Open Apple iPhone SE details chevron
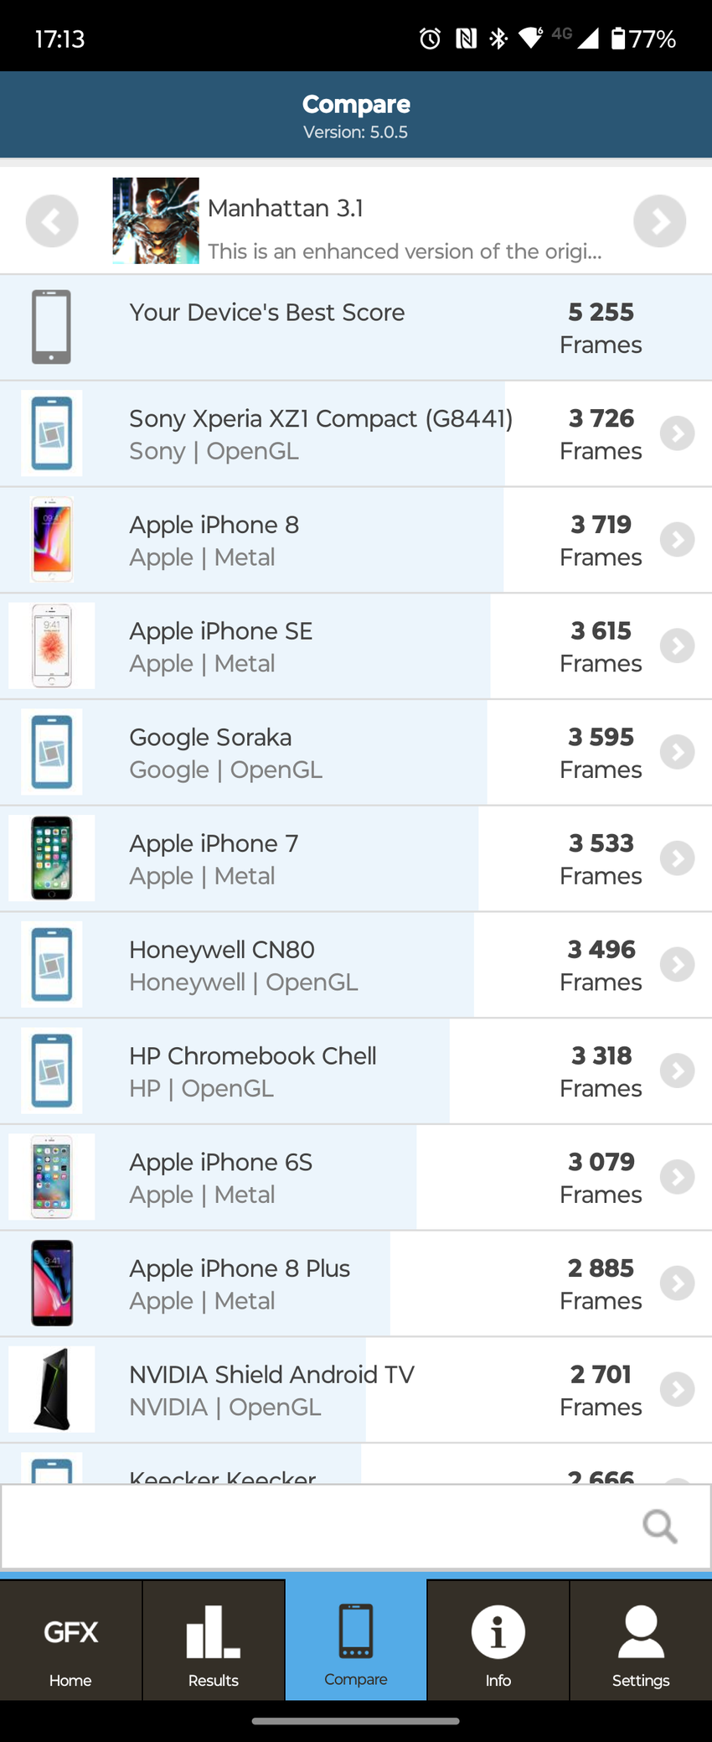712x1742 pixels. click(677, 646)
